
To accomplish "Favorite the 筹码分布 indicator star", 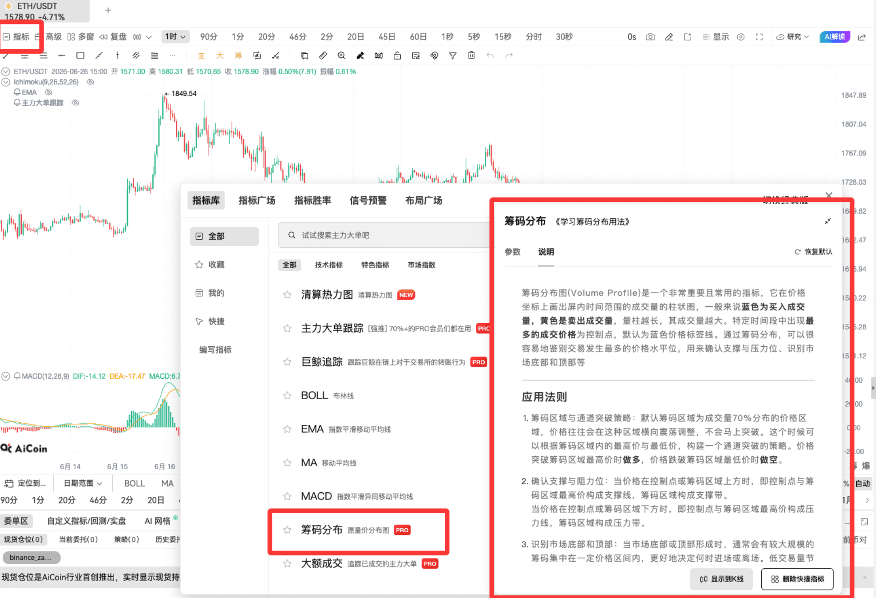I will click(x=287, y=530).
